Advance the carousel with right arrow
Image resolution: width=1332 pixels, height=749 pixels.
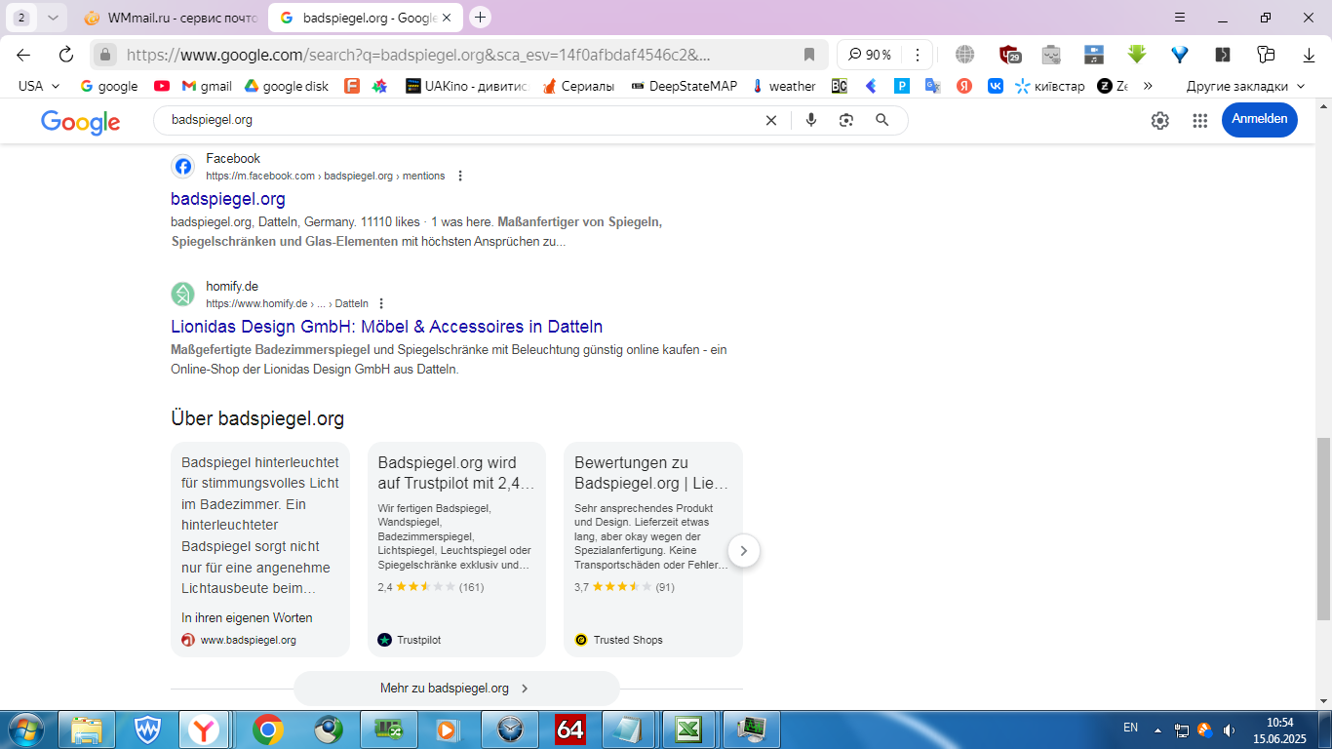(x=743, y=551)
